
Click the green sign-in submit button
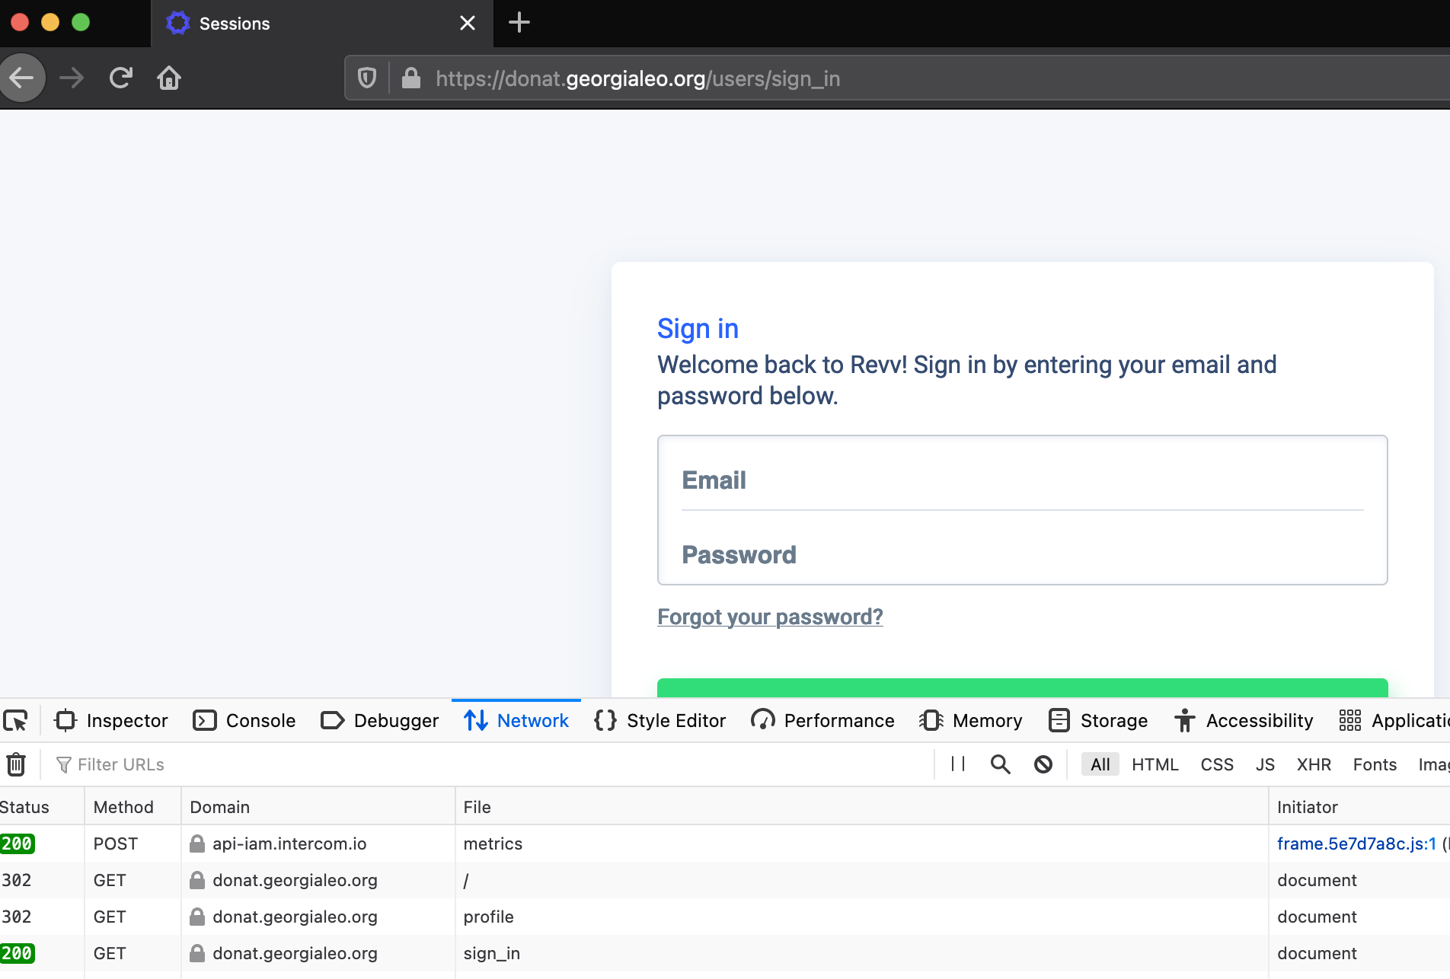(1023, 687)
